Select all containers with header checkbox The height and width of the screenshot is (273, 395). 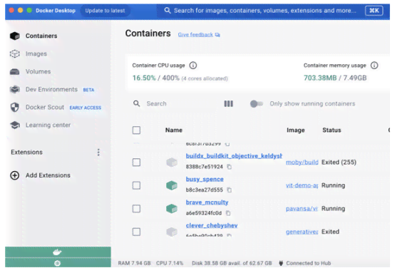(136, 130)
